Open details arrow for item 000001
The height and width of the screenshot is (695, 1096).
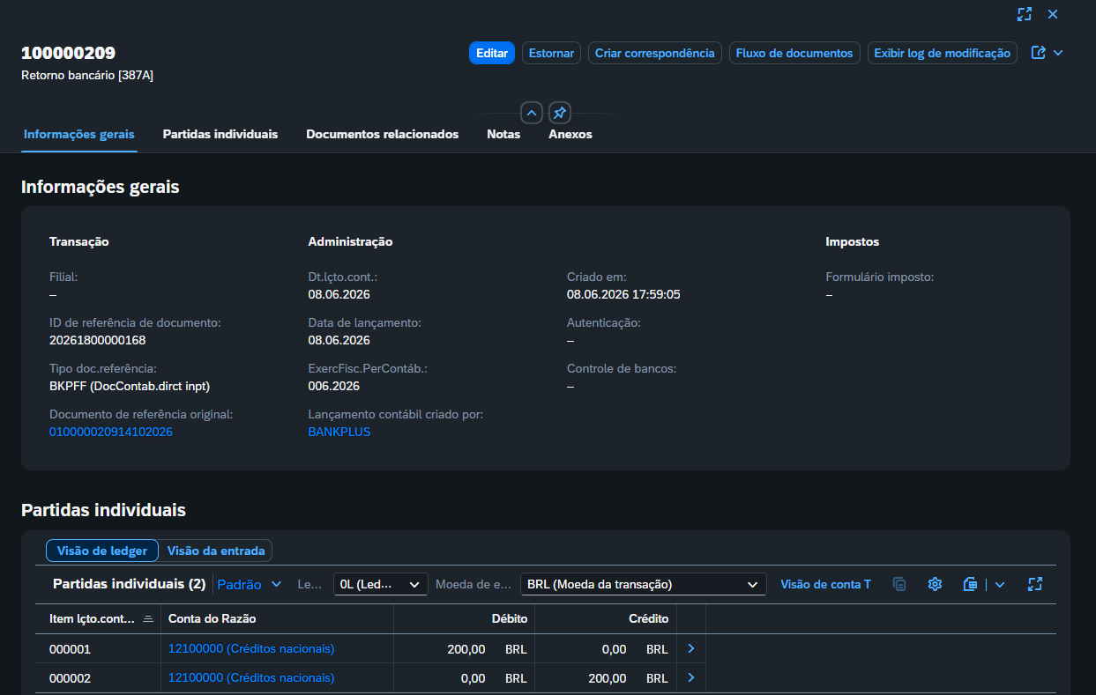pyautogui.click(x=690, y=648)
